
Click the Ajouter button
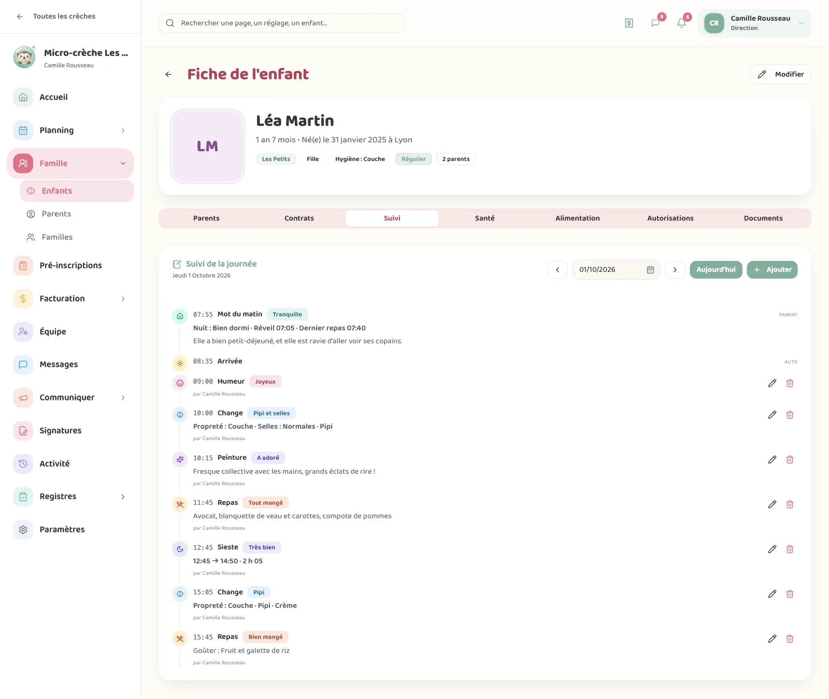pyautogui.click(x=772, y=270)
